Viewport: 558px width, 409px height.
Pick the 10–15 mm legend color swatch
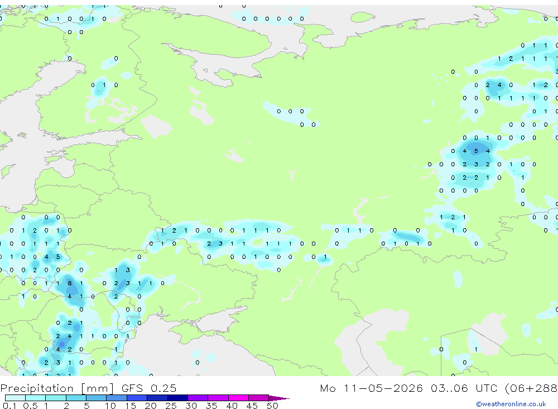tap(117, 398)
